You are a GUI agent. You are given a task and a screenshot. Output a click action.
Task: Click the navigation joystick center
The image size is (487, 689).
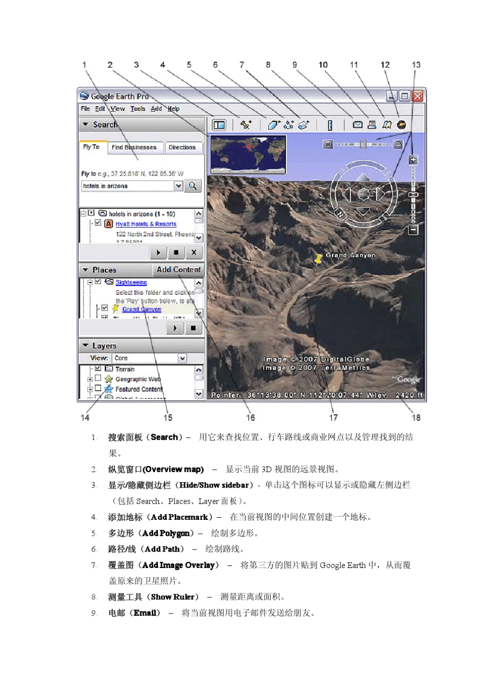[363, 194]
